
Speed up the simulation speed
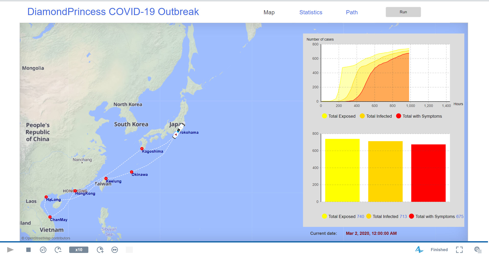click(100, 250)
